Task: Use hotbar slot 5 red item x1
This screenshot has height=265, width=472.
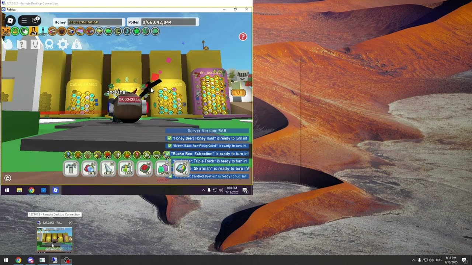Action: (145, 169)
